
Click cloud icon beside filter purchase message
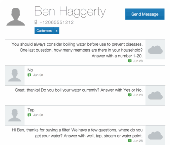tap(155, 135)
